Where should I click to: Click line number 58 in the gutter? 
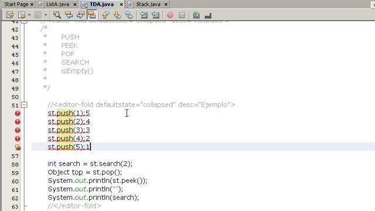point(15,164)
